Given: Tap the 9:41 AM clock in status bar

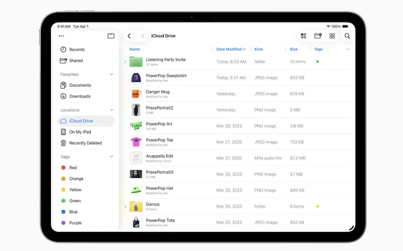Looking at the screenshot, I should [64, 27].
